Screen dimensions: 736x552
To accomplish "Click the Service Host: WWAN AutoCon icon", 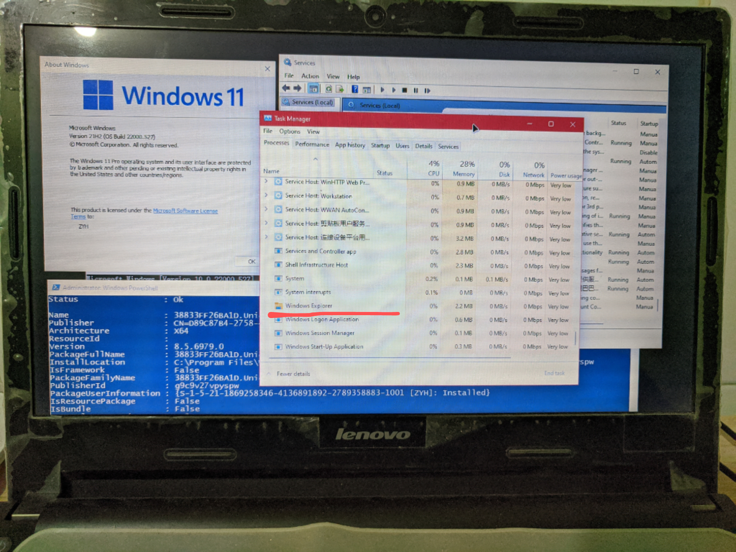I will point(278,209).
